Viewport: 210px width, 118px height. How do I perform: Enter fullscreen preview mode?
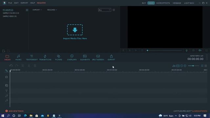click(206, 50)
